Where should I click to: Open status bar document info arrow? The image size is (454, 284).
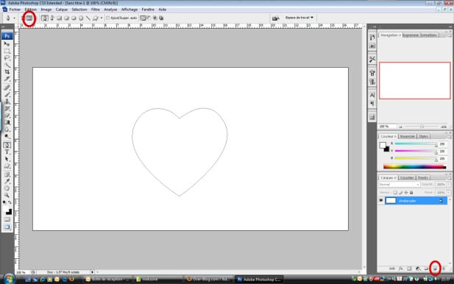[93, 272]
